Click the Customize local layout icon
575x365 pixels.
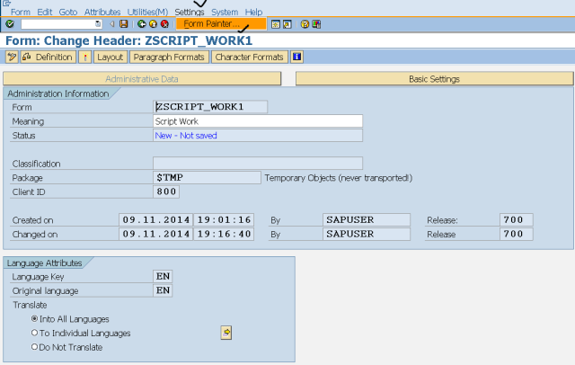(316, 24)
